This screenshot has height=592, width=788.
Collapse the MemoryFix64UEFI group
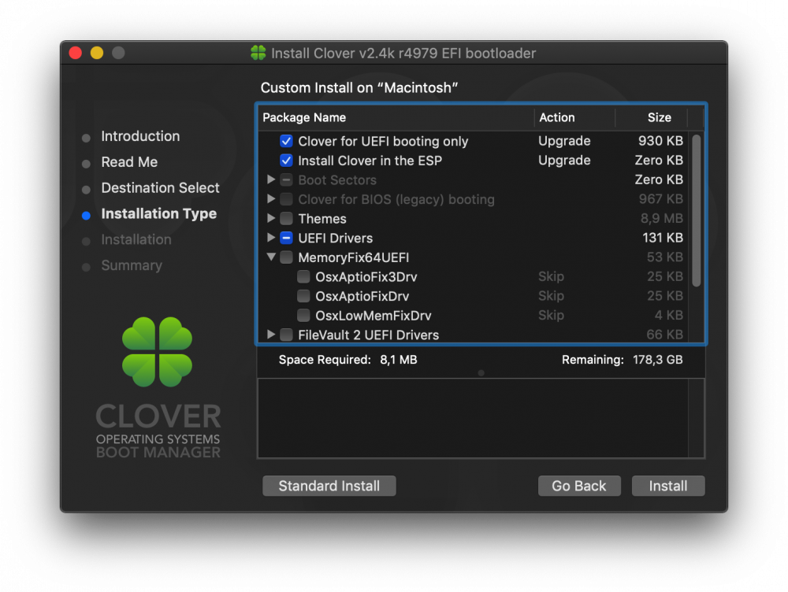click(271, 257)
